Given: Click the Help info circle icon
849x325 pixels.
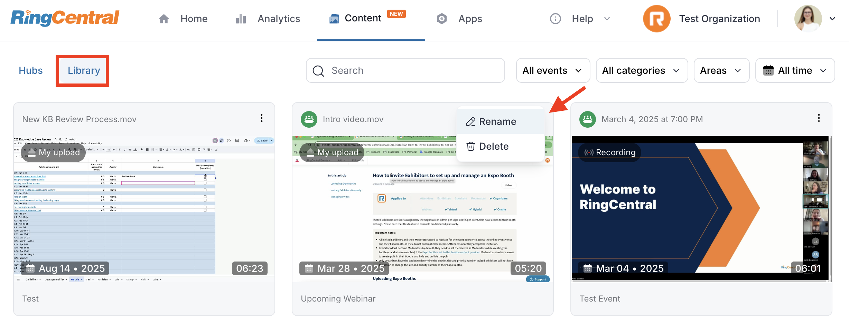Looking at the screenshot, I should coord(556,19).
